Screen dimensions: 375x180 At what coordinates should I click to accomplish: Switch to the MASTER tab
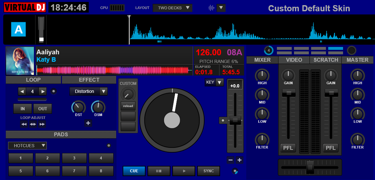(x=358, y=60)
